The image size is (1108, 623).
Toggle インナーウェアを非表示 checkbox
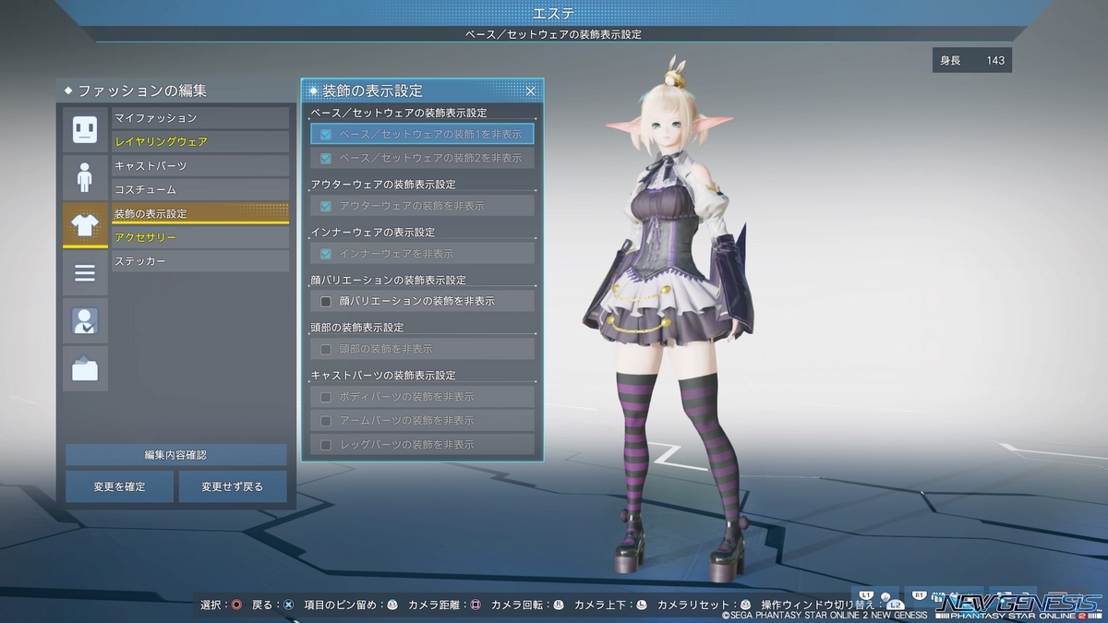(326, 254)
